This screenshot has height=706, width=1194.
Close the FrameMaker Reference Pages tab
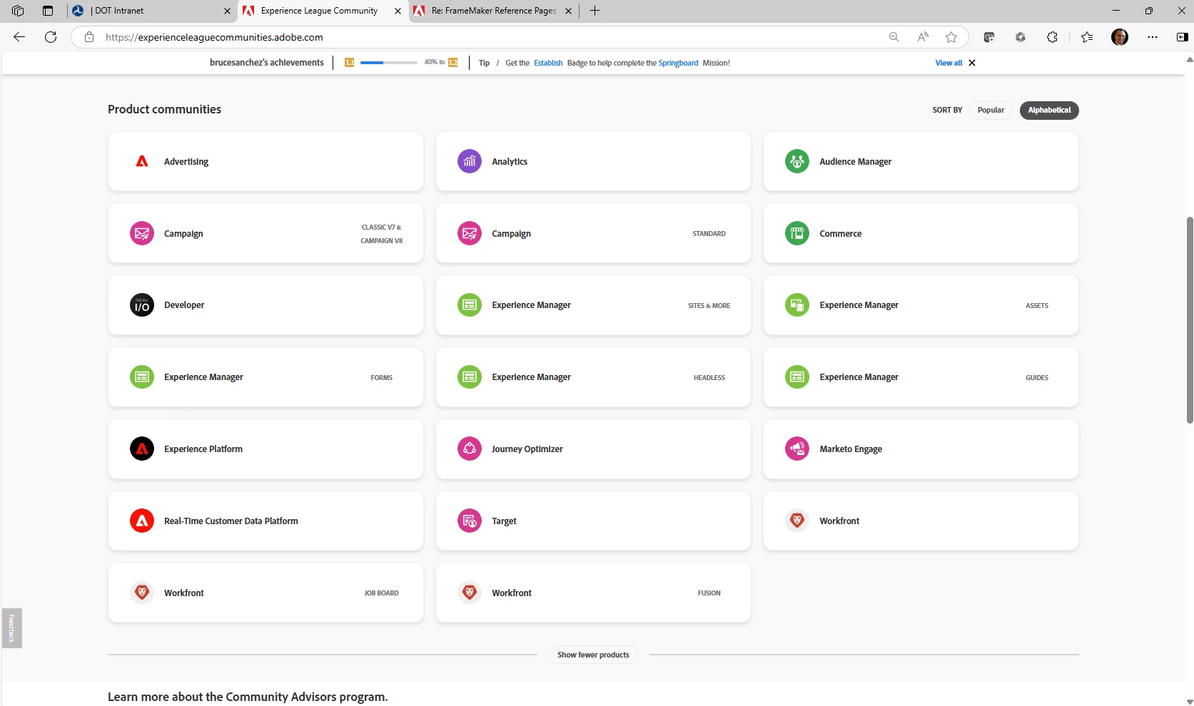pos(568,11)
